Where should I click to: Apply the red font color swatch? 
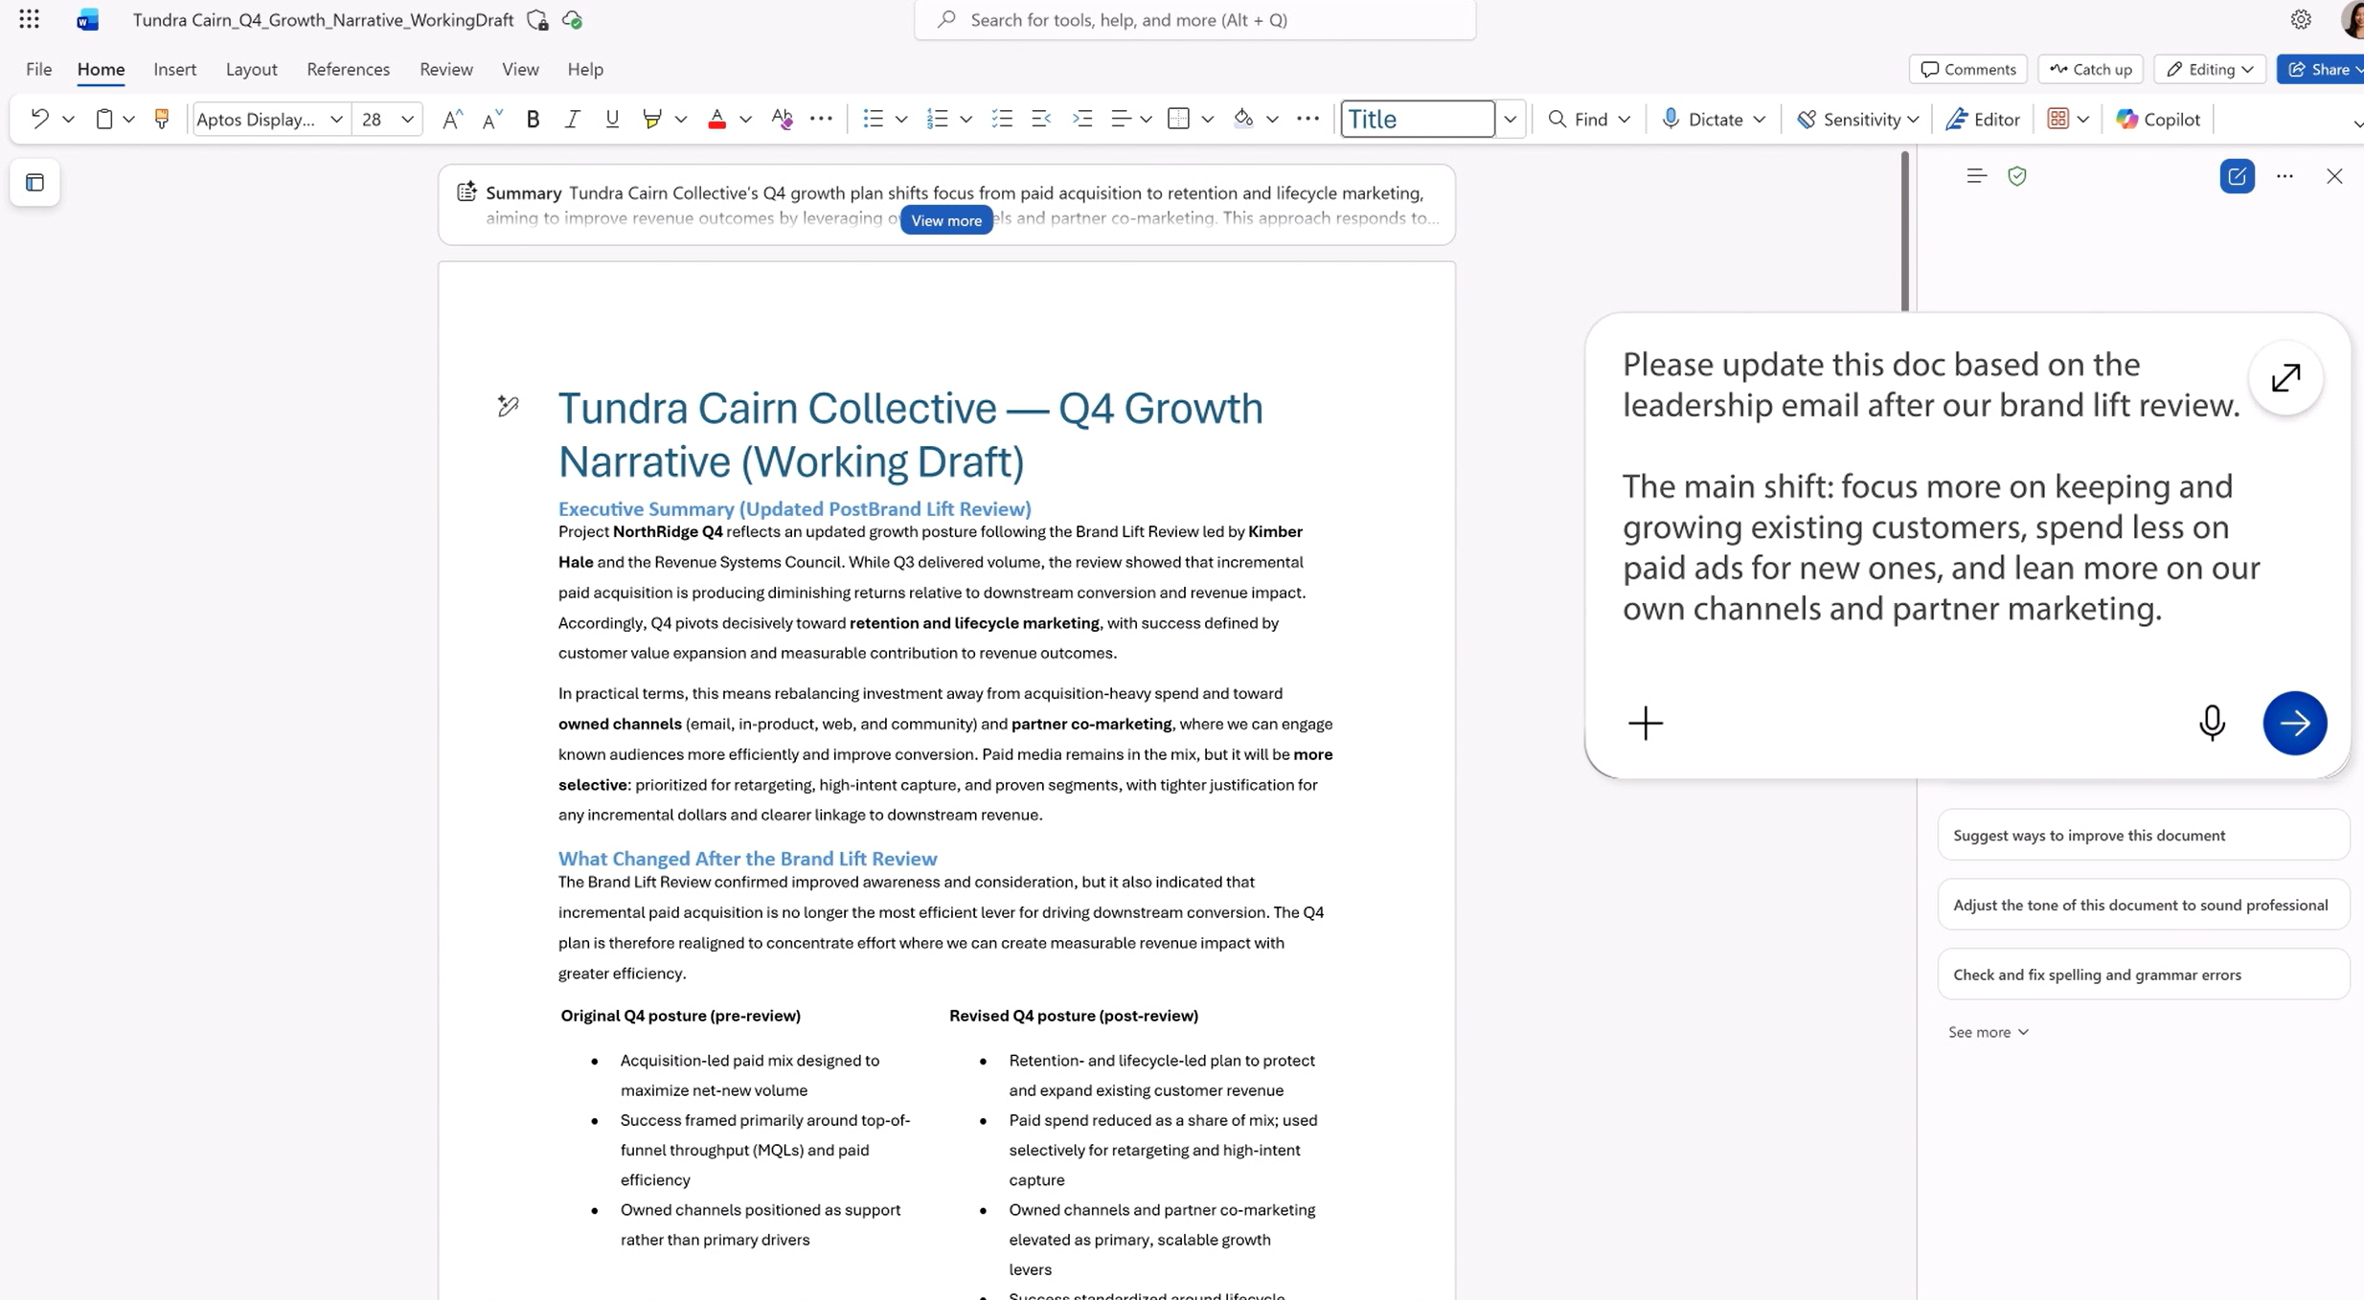pos(716,119)
